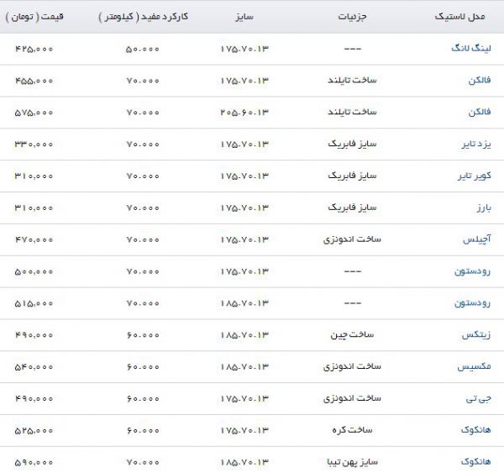The height and width of the screenshot is (473, 504).
Task: Click the کارکرد مفید (کیلومتر) column header
Action: tap(143, 17)
